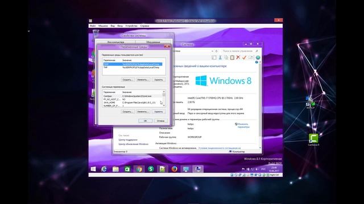Switch to the Оборудование tab
The height and width of the screenshot is (204, 364).
(x=153, y=42)
